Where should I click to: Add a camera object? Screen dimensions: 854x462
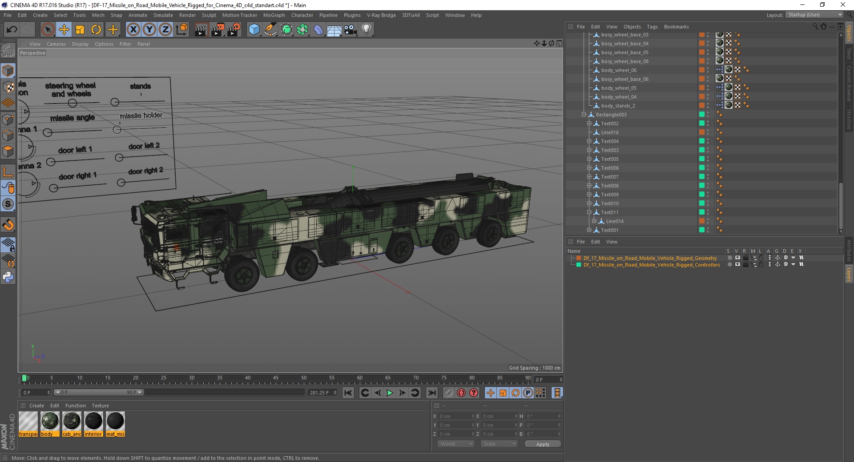(x=350, y=30)
